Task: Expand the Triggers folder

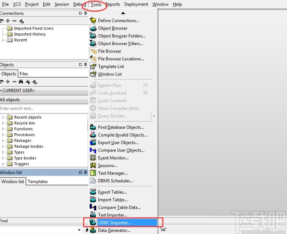Action: (x=3, y=164)
